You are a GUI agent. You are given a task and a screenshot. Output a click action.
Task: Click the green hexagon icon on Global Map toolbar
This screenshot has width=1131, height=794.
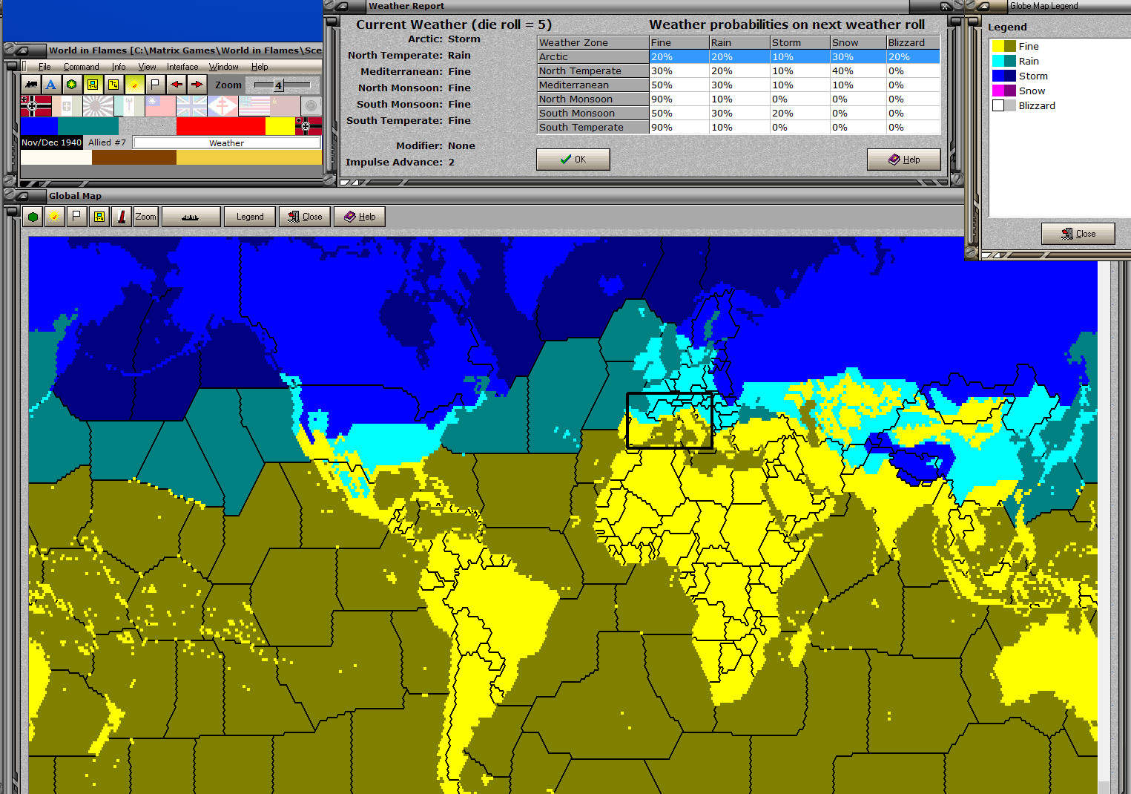33,216
